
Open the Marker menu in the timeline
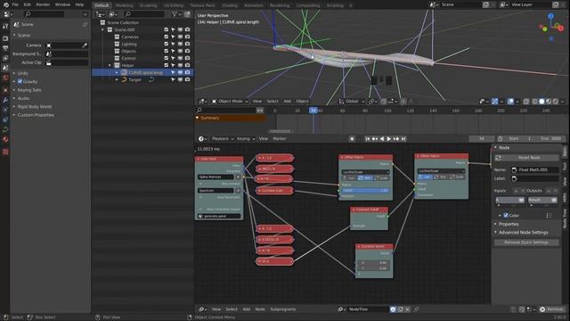[279, 139]
